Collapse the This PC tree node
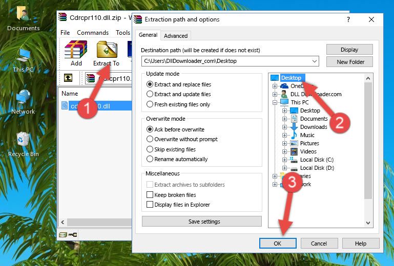 [275, 102]
